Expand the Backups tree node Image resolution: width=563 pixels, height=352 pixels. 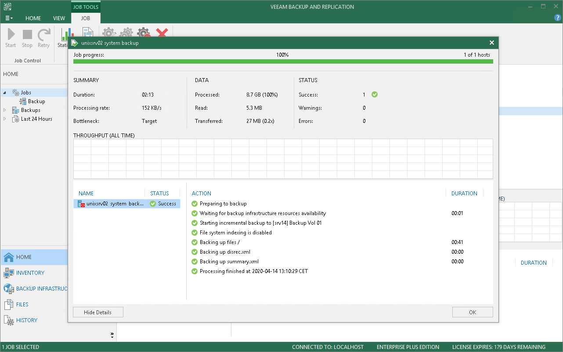5,110
